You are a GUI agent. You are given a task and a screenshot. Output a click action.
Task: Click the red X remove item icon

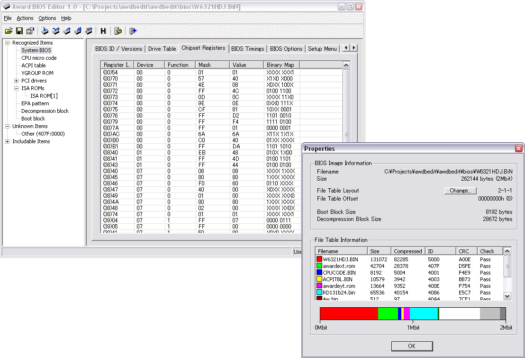point(89,31)
